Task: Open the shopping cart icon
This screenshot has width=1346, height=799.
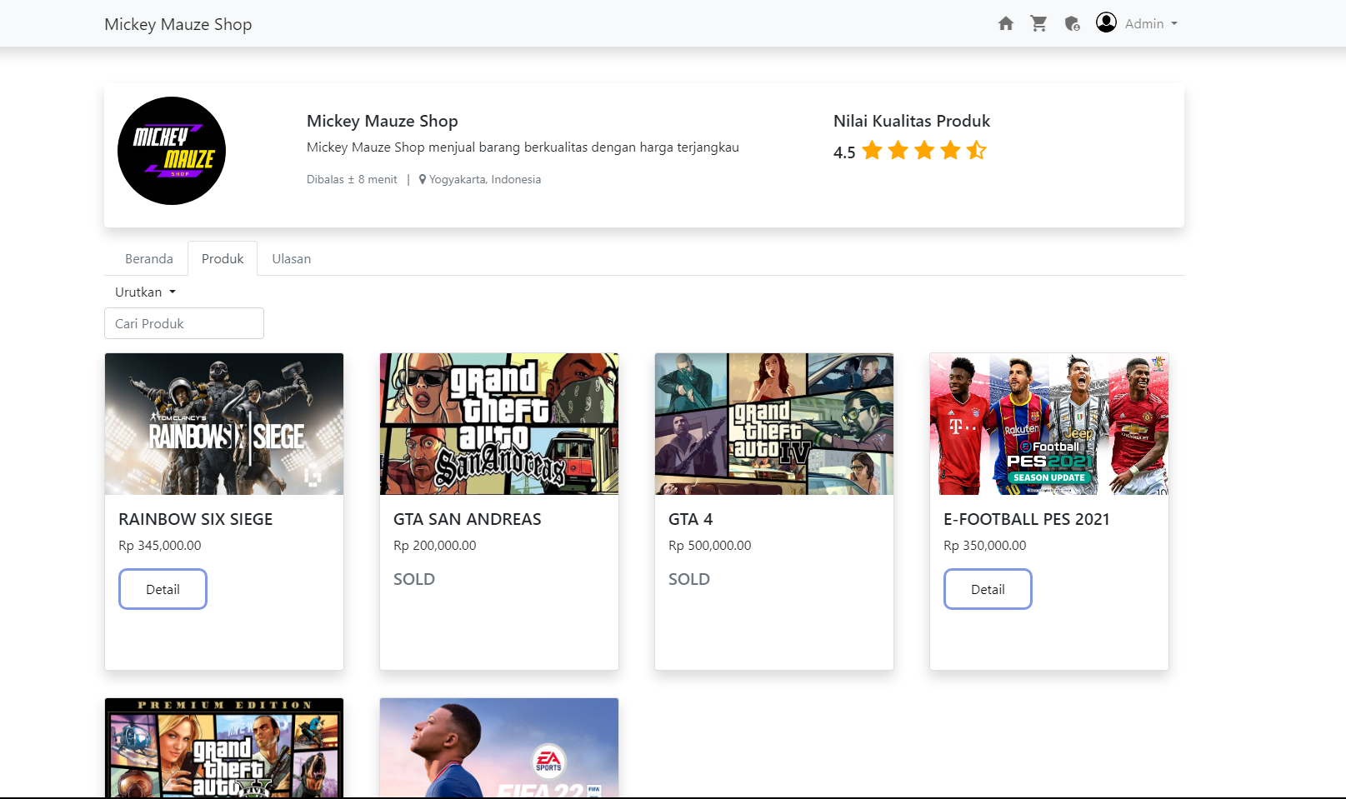Action: 1038,23
